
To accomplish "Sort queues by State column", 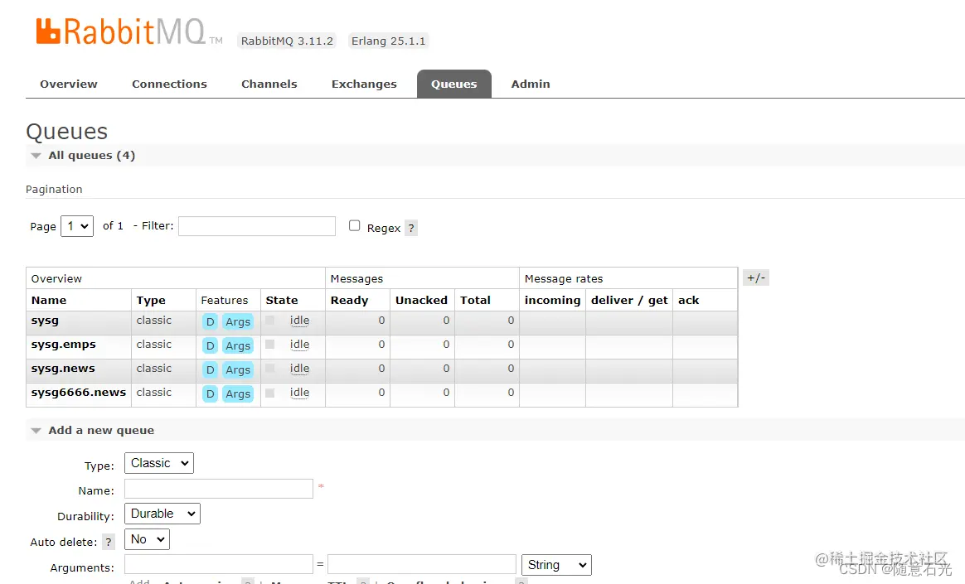I will pos(282,300).
